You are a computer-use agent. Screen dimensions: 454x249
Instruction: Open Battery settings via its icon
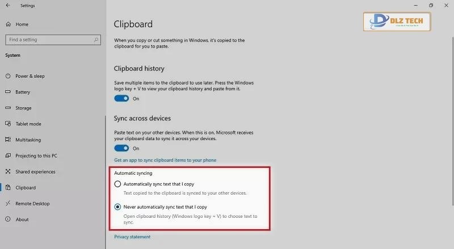pos(8,92)
